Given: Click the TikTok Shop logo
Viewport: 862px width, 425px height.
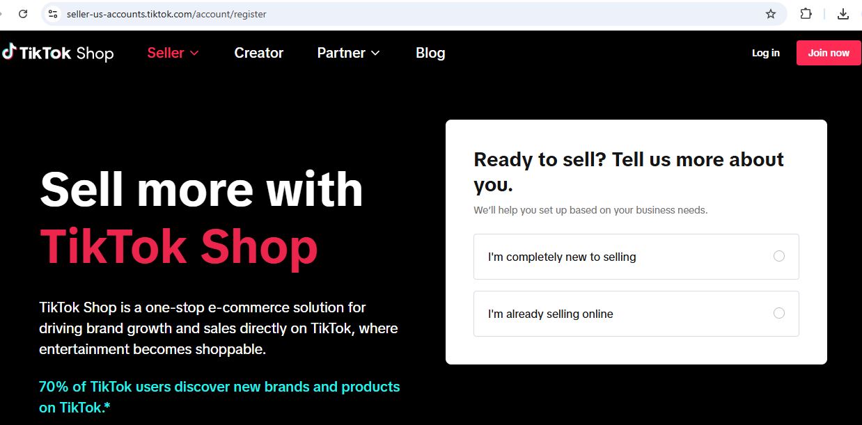Looking at the screenshot, I should 58,53.
